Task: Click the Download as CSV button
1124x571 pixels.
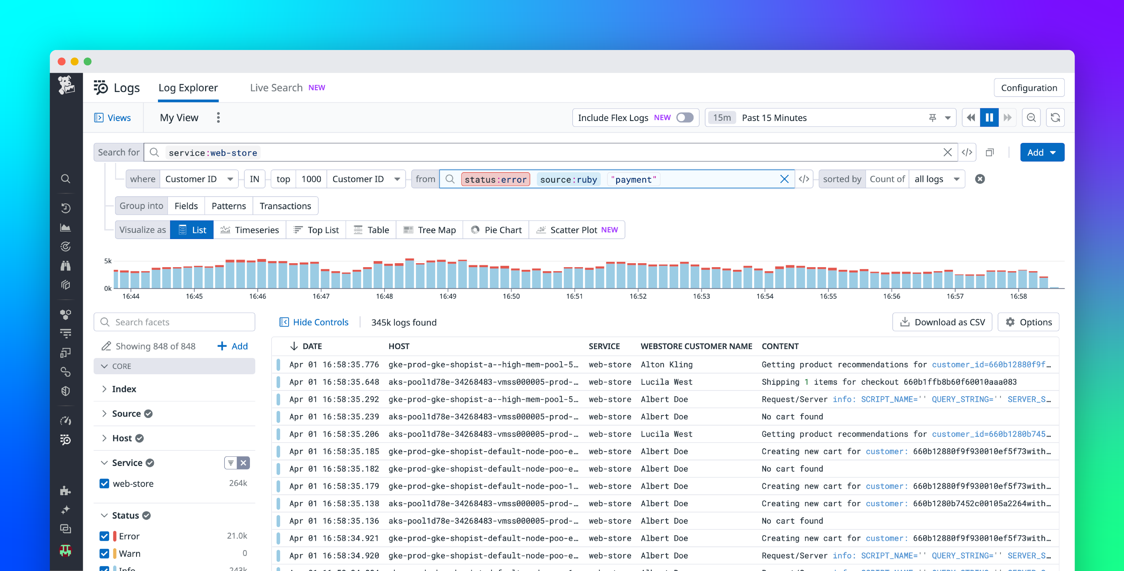Action: coord(942,322)
